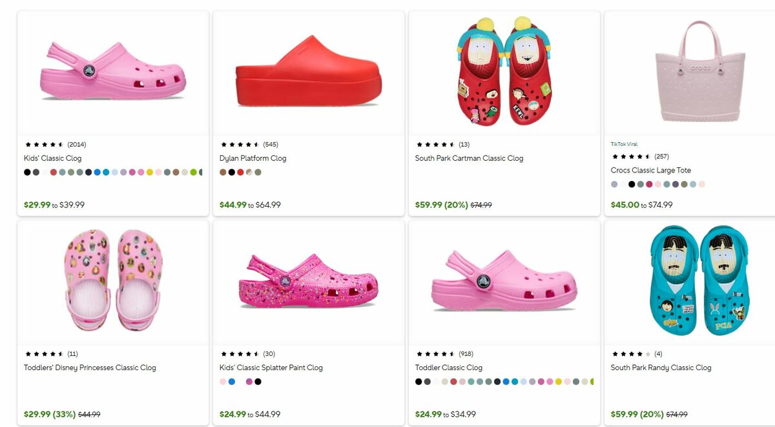The width and height of the screenshot is (775, 427).
Task: Click the red Dylan Platform Clog image
Action: tap(308, 72)
